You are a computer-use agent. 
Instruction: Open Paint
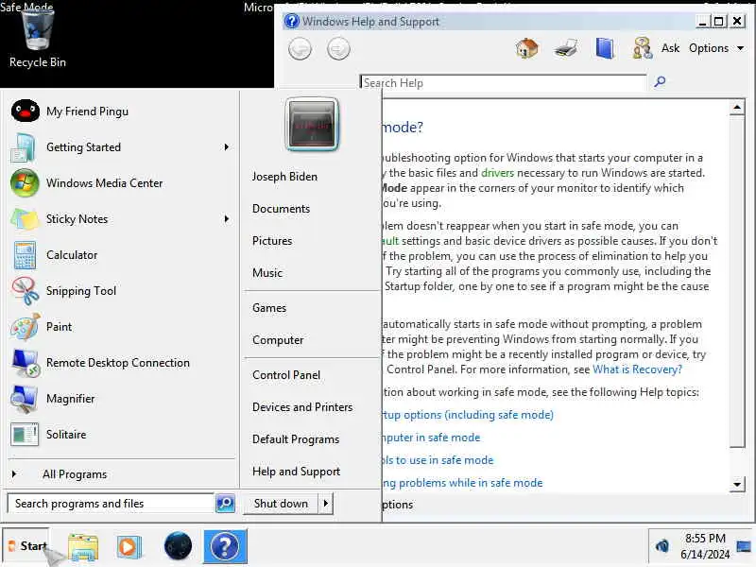coord(121,327)
